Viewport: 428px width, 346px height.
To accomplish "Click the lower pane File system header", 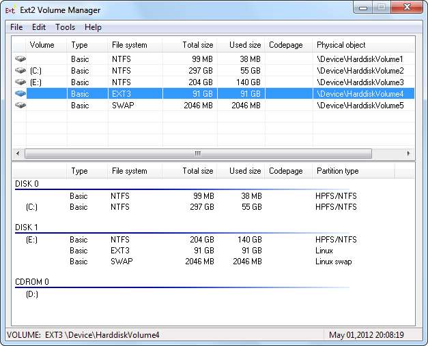I will pos(135,171).
